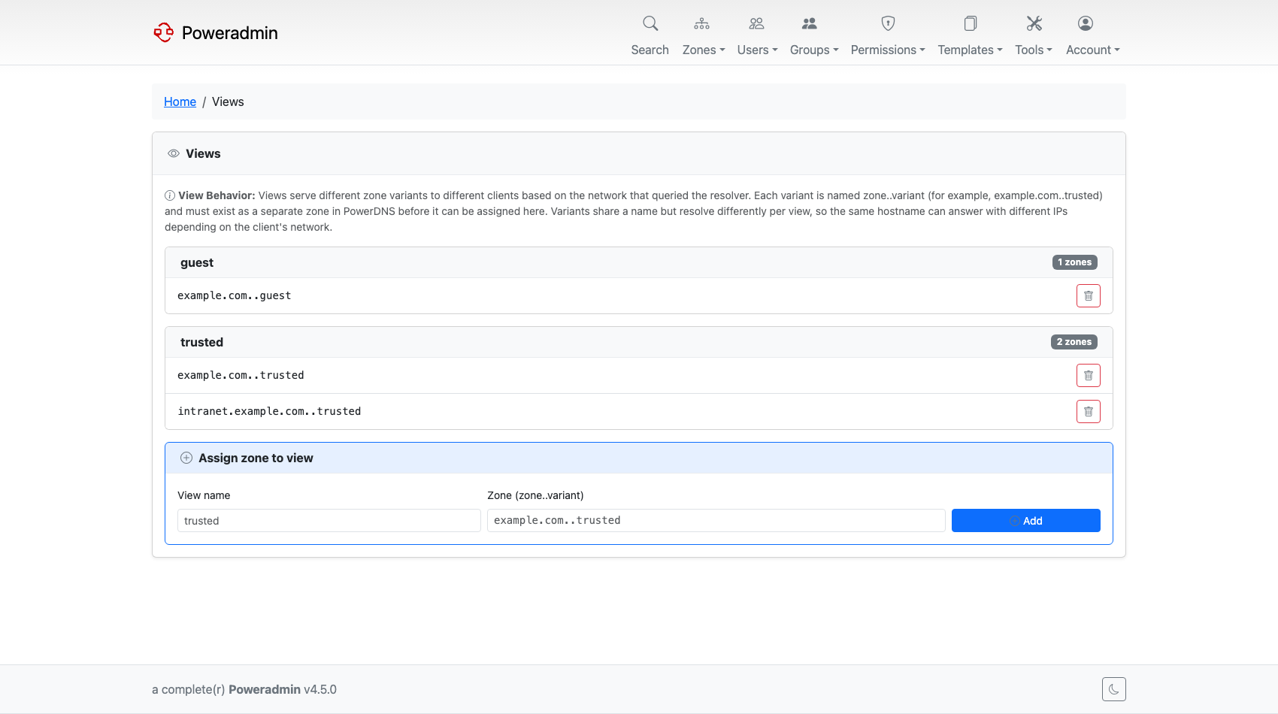Click the Poweradmin brand name in header
This screenshot has height=714, width=1278.
[x=230, y=33]
